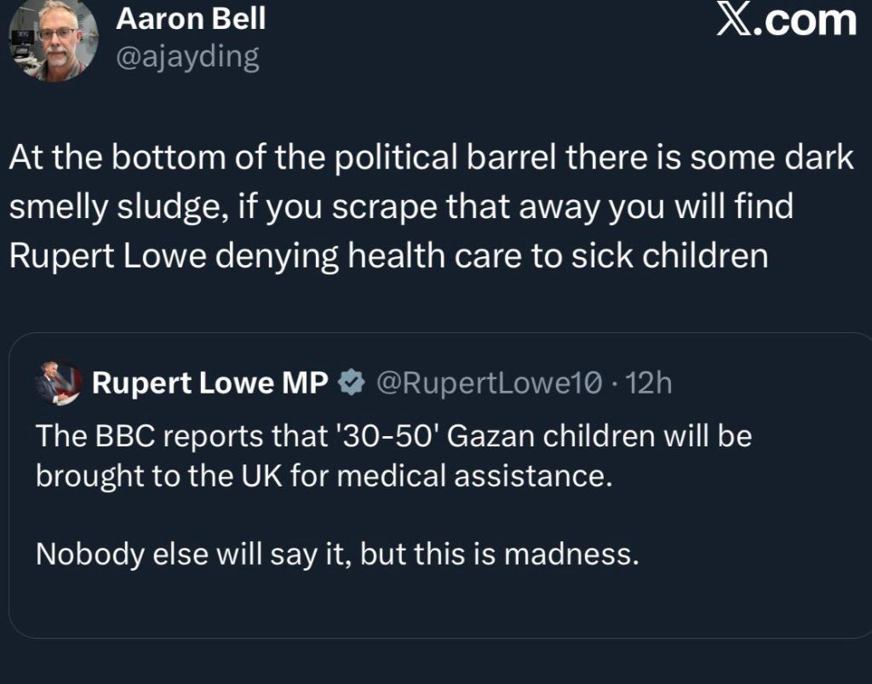The height and width of the screenshot is (684, 872).
Task: Click "brought to the UK for medical assistance" line
Action: click(x=324, y=475)
